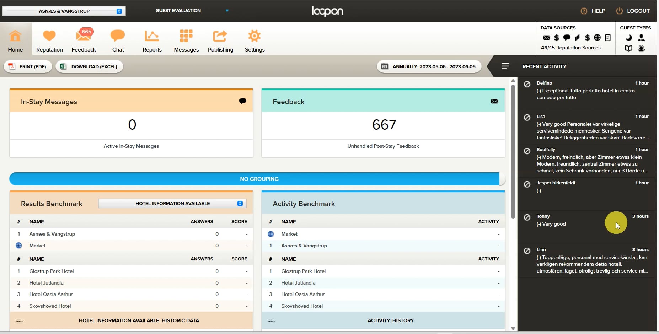659x334 pixels.
Task: Click the In-Stay Messages speech bubble icon
Action: pos(243,101)
